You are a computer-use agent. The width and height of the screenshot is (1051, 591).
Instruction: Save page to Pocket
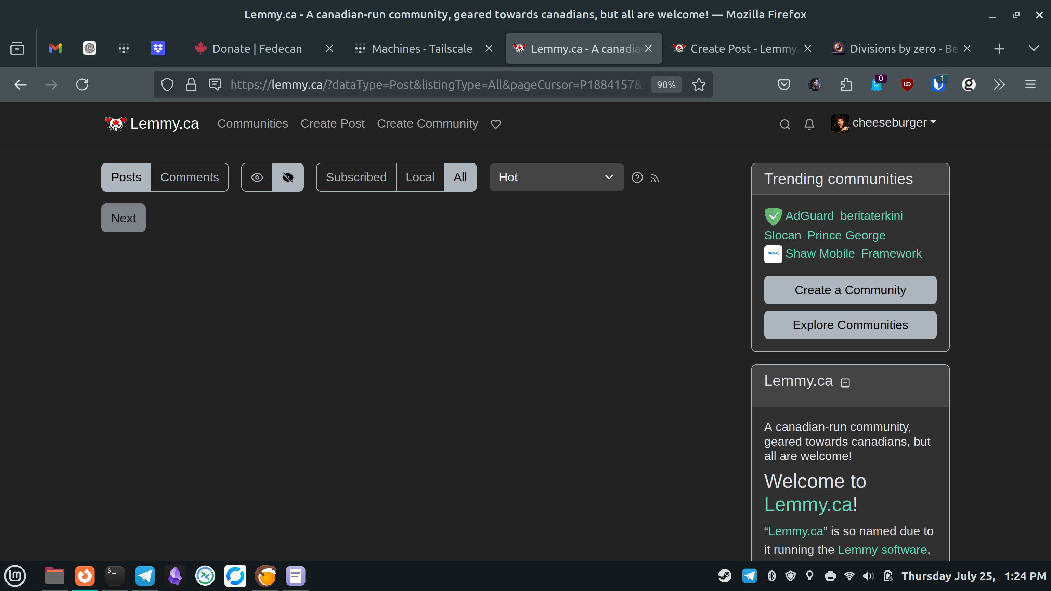coord(784,85)
